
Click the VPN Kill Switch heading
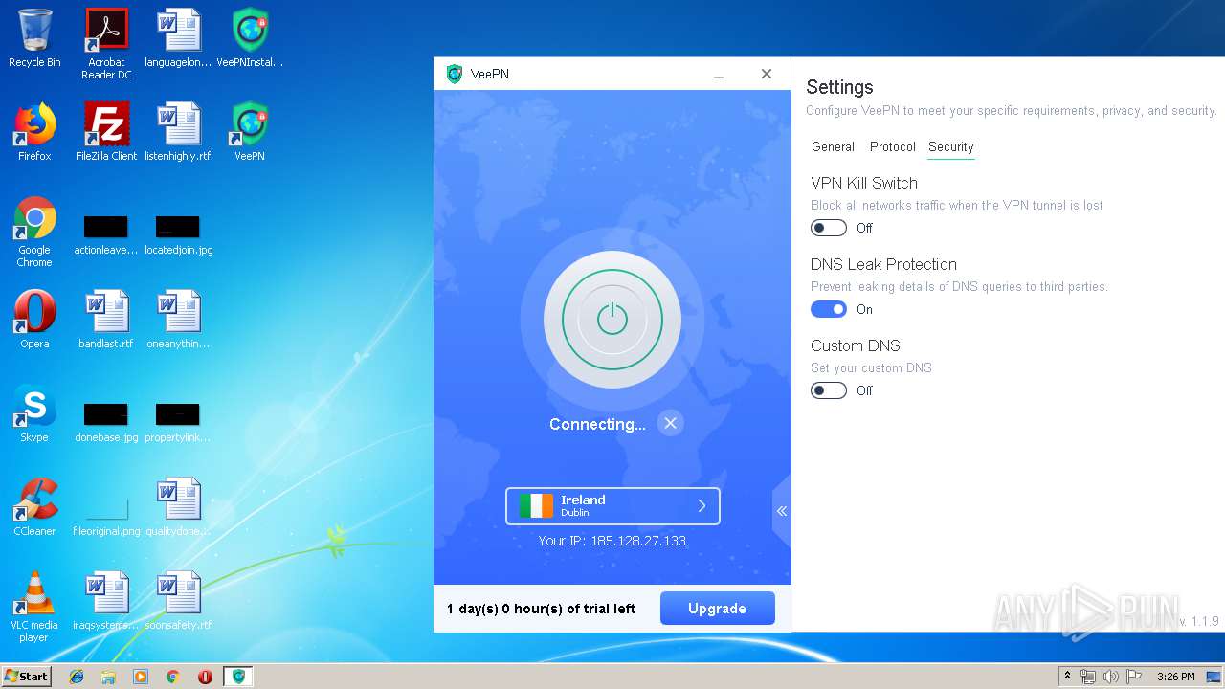(x=864, y=183)
